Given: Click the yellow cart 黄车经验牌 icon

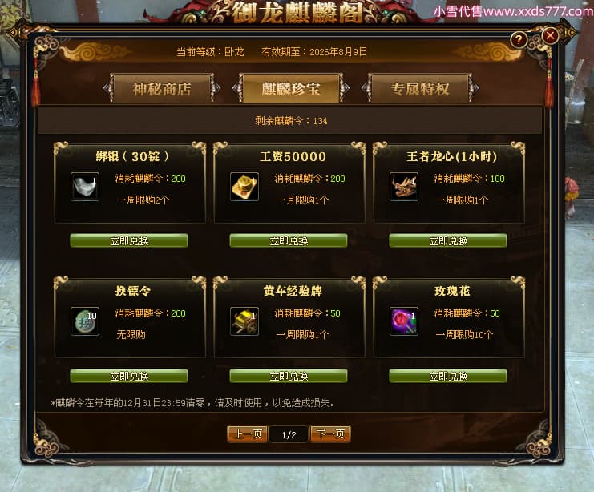Looking at the screenshot, I should [x=244, y=321].
